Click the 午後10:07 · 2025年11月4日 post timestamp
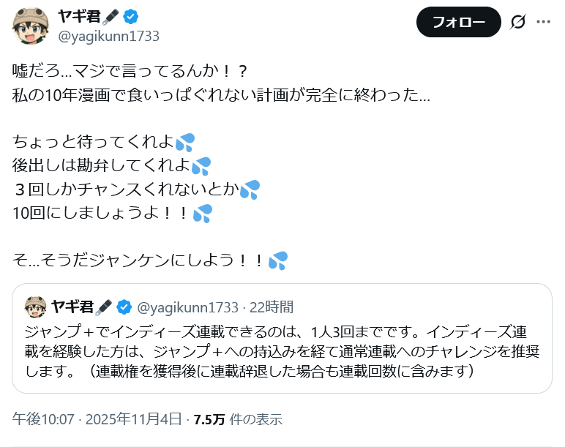The image size is (565, 447). 97,419
